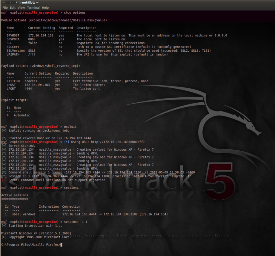This screenshot has height=256, width=275.
Task: Click the SRVPORT value 8080
Action: [x=32, y=39]
